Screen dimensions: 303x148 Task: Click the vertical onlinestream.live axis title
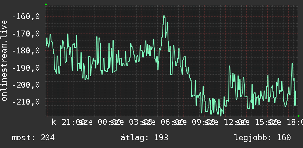(x=4, y=60)
